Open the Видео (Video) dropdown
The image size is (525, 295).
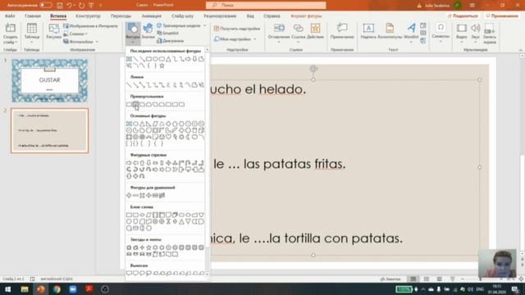(462, 33)
